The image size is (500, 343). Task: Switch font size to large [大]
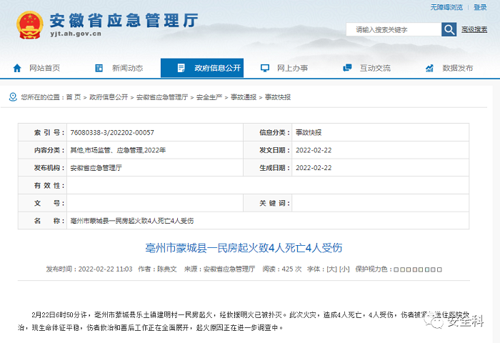pyautogui.click(x=331, y=269)
